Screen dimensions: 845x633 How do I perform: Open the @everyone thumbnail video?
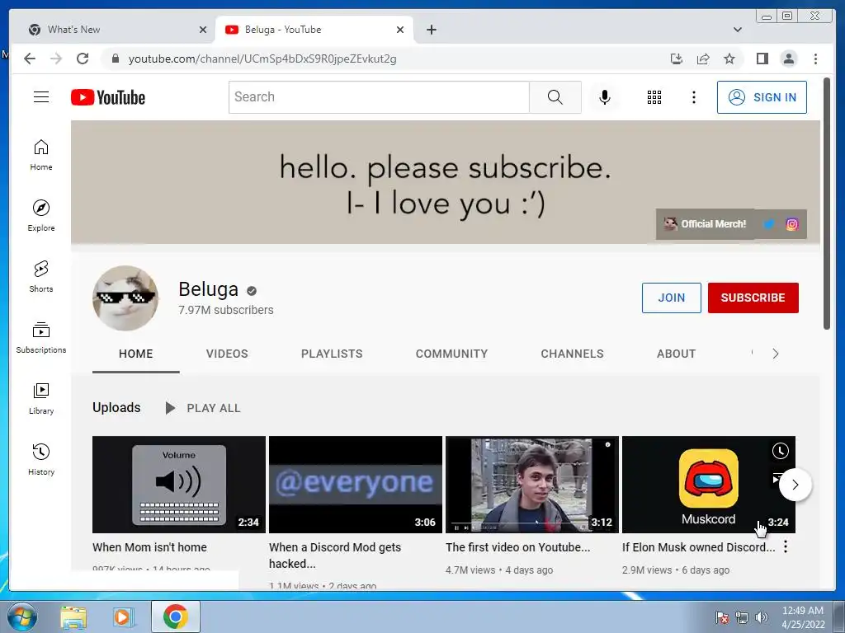pyautogui.click(x=355, y=485)
